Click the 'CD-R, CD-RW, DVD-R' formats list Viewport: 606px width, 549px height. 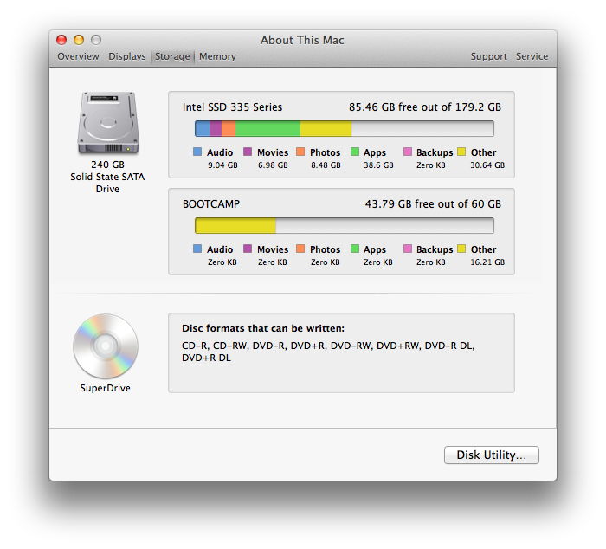coord(328,352)
